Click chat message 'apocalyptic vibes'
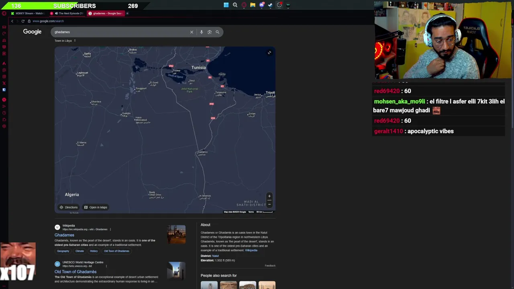 [x=430, y=131]
